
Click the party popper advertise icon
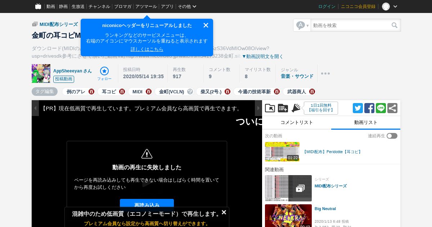(296, 108)
